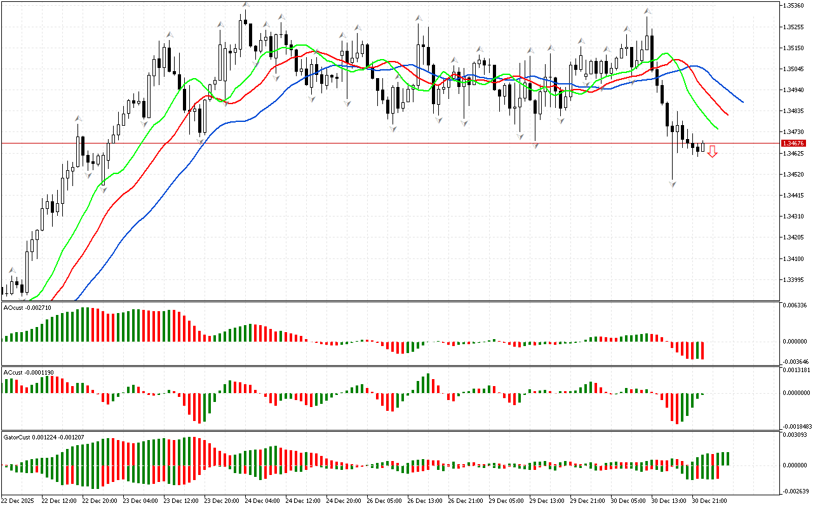Click the 1.35360 price scale label

[794, 6]
